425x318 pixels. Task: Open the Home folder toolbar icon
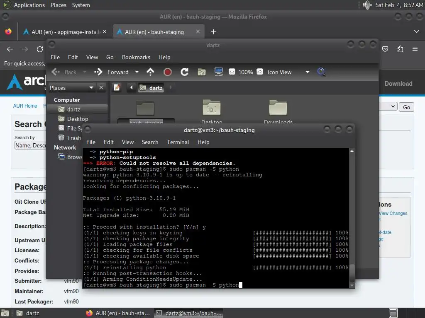202,72
